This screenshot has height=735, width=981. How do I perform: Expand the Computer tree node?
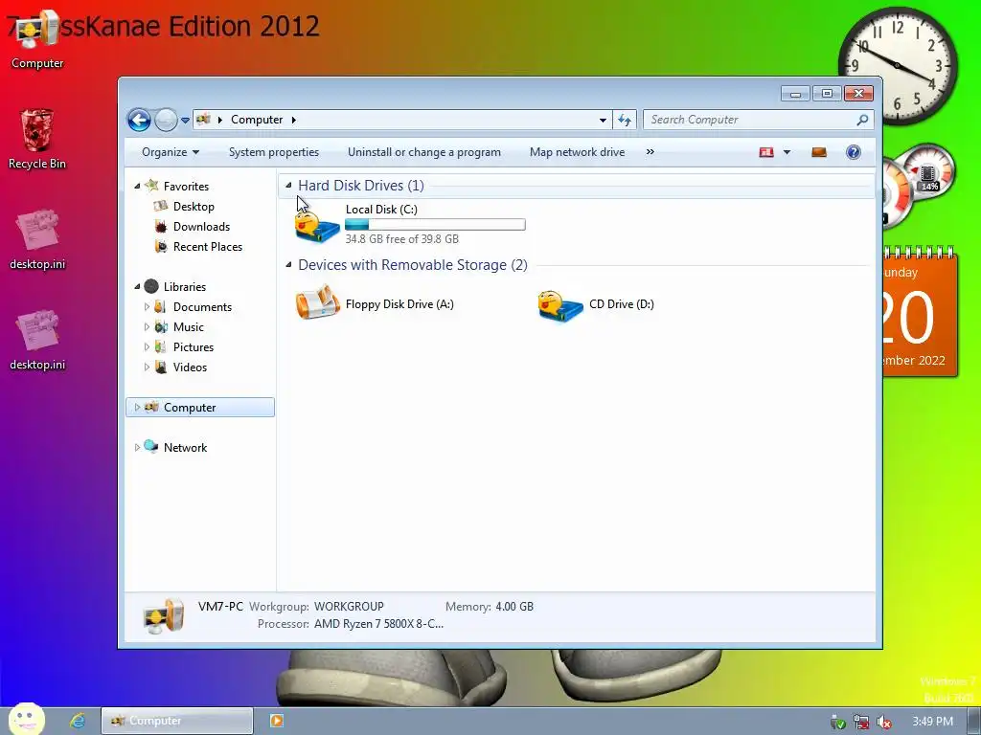click(x=137, y=407)
